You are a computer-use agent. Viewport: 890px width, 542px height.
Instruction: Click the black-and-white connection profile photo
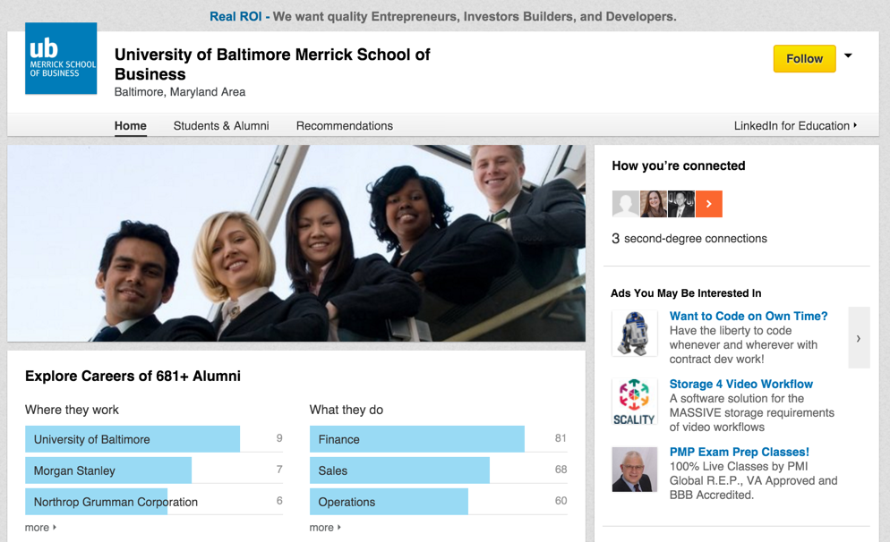pos(681,204)
